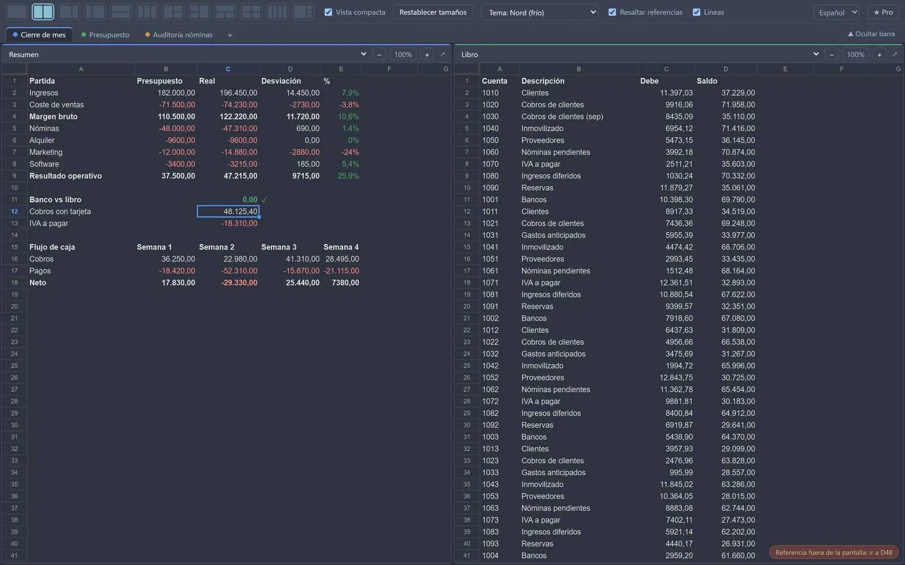Select the single-pane layout icon
Screen dimensions: 905x565
tap(17, 12)
